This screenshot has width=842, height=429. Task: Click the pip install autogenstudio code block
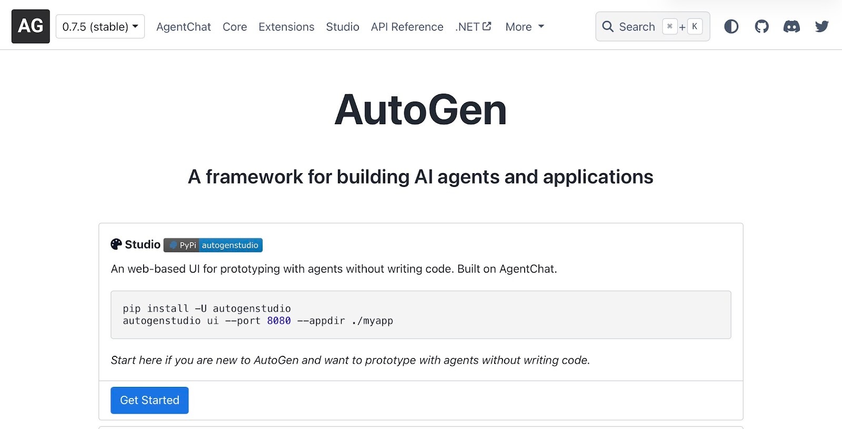tap(421, 315)
